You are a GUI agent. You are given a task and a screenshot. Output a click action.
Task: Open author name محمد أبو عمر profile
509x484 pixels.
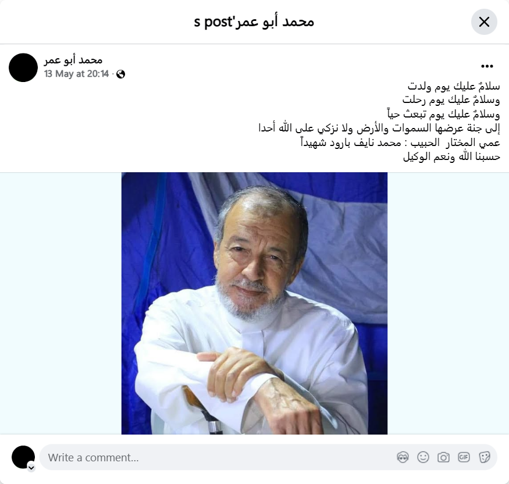[73, 60]
